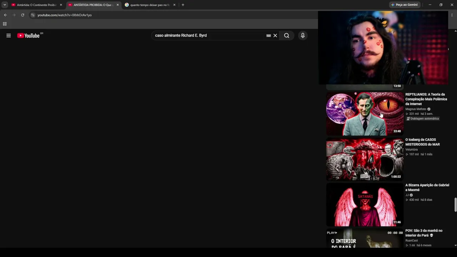Click the page vertical scrollbar thumb

(x=455, y=205)
